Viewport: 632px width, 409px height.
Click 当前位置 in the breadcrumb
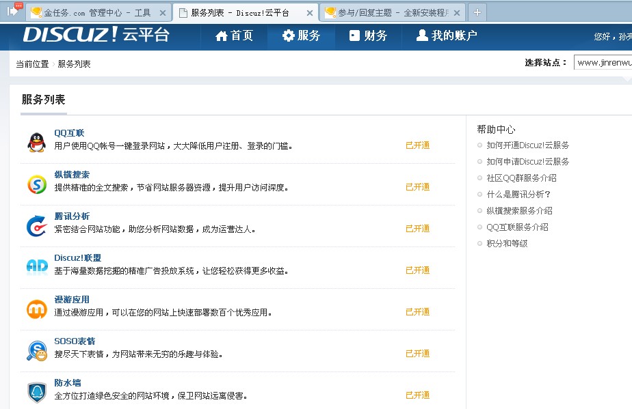(32, 64)
